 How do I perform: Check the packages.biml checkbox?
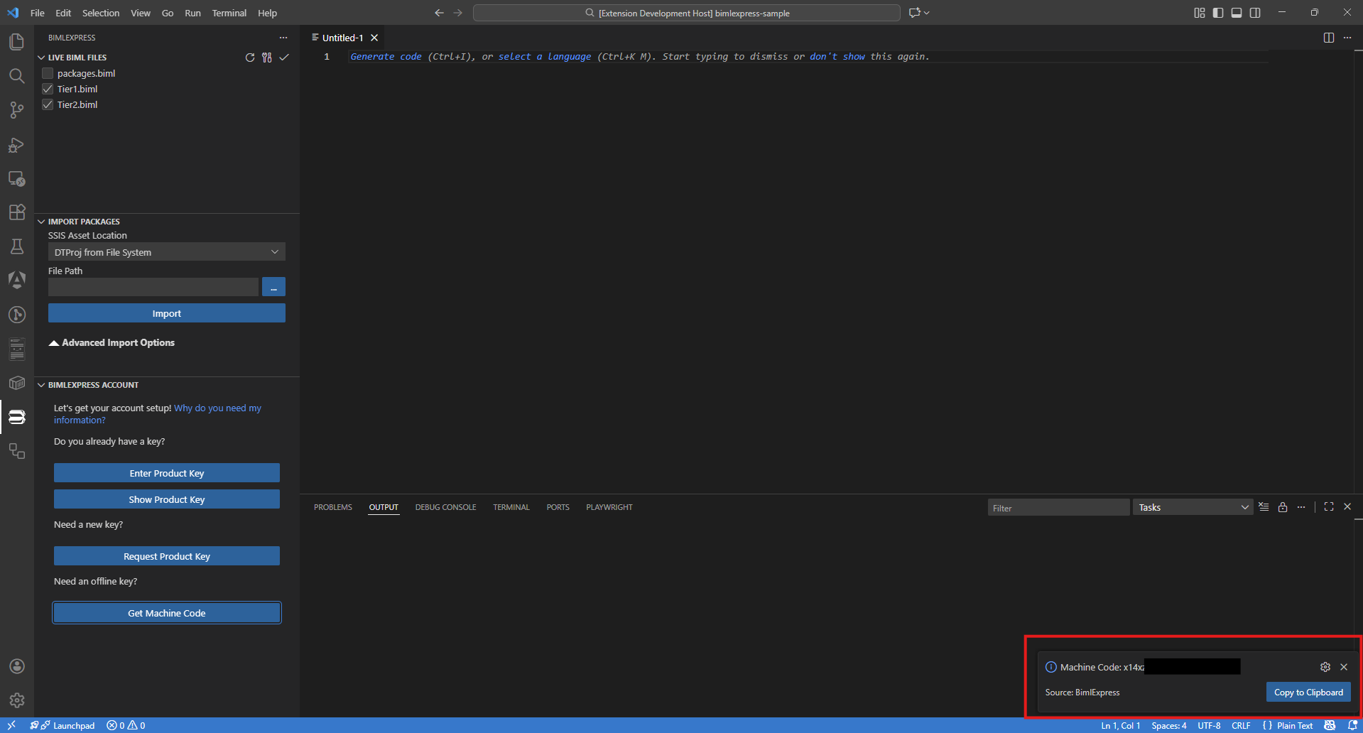(x=48, y=73)
